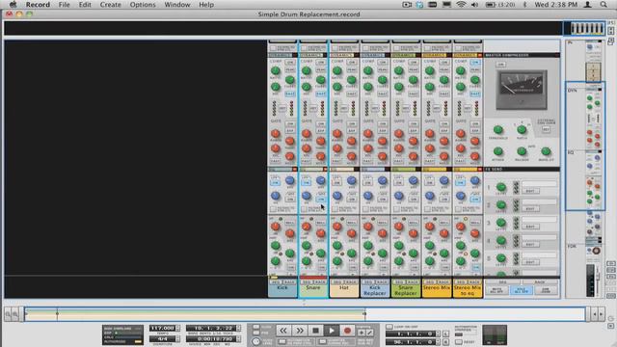Turn the Kick channel compressor ratio knob
Image resolution: width=617 pixels, height=347 pixels.
click(x=276, y=70)
